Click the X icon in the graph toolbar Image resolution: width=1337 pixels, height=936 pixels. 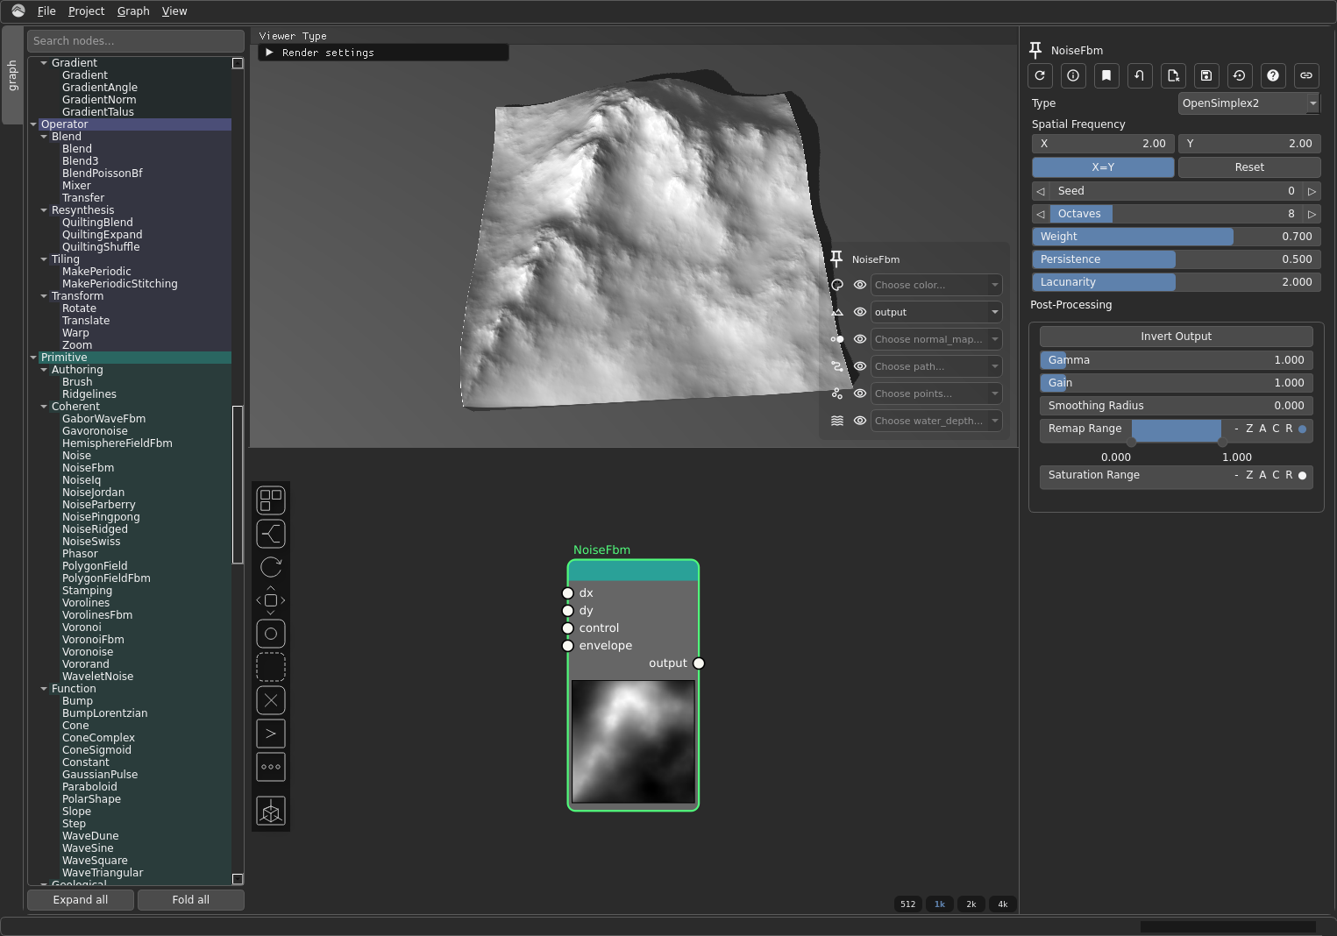click(271, 700)
